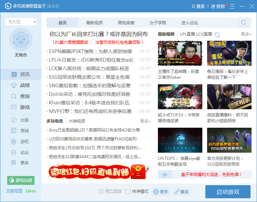
Task: Click the refresh icon right of the tabs
Action: 243,23
